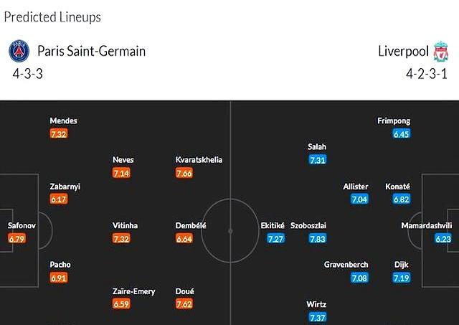
Task: Click Frimpong's 6.45 rating badge
Action: pyautogui.click(x=402, y=134)
